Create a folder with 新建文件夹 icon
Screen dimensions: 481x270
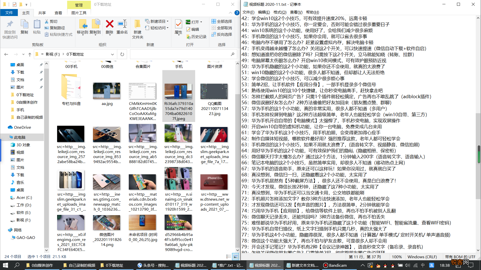pos(137,28)
